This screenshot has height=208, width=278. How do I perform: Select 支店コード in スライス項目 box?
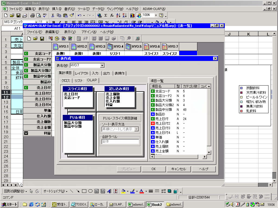(72, 97)
